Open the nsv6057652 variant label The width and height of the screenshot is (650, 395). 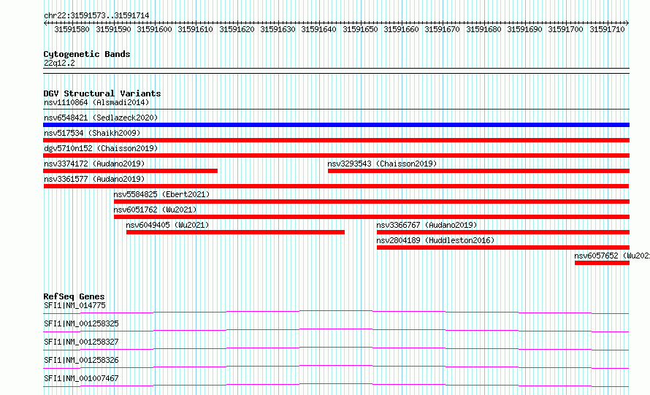(612, 256)
